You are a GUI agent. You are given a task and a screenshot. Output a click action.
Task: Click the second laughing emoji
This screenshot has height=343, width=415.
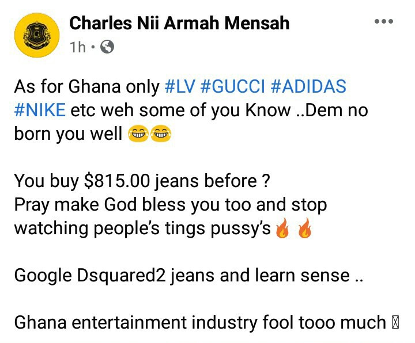click(161, 134)
